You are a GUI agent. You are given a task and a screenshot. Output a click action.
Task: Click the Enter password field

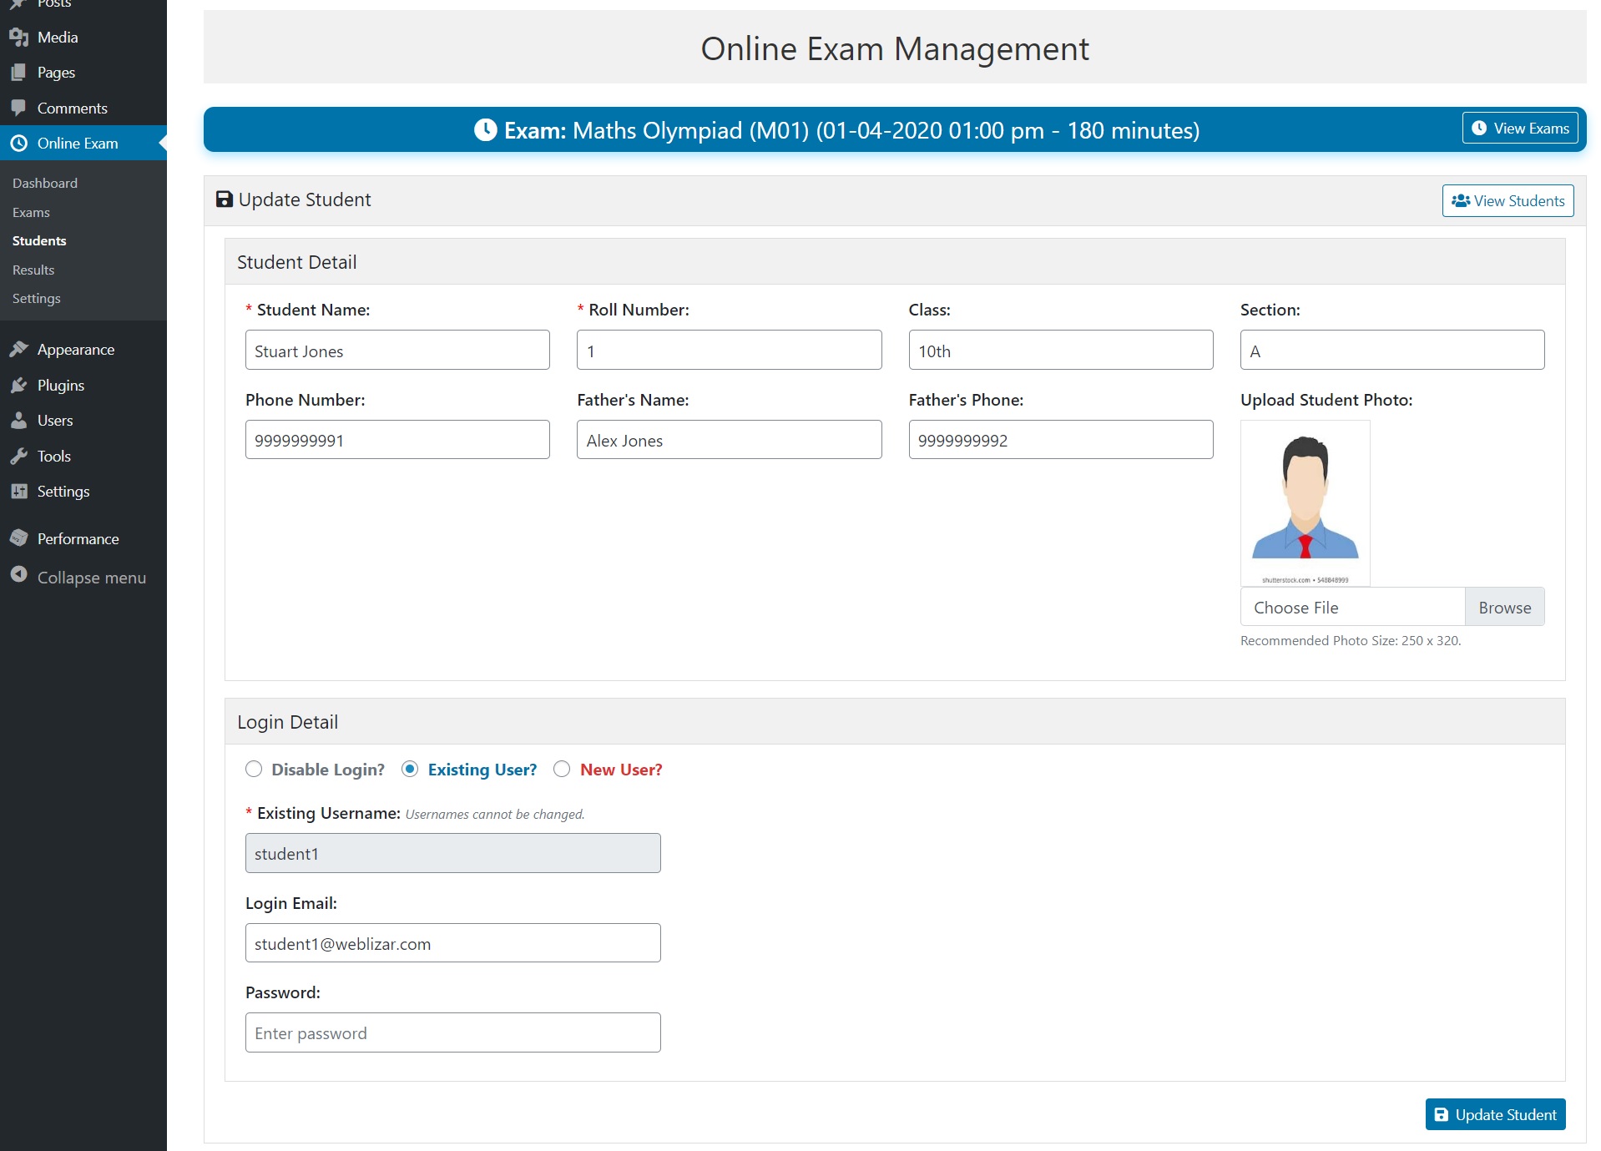(452, 1032)
